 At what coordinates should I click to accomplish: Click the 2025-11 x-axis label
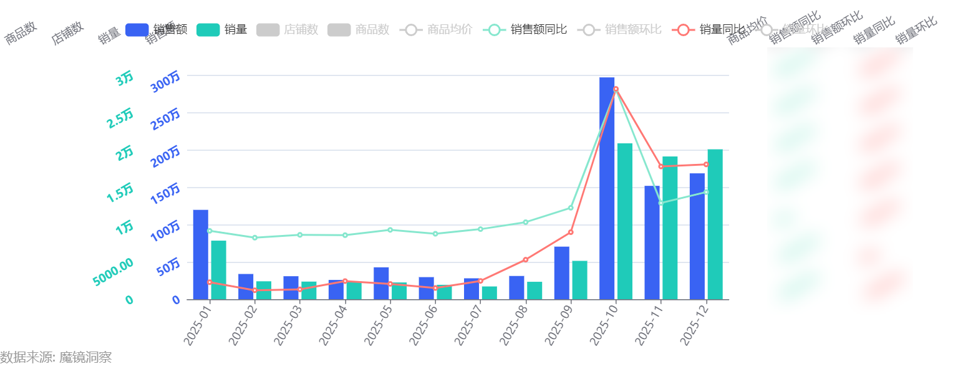tap(651, 325)
